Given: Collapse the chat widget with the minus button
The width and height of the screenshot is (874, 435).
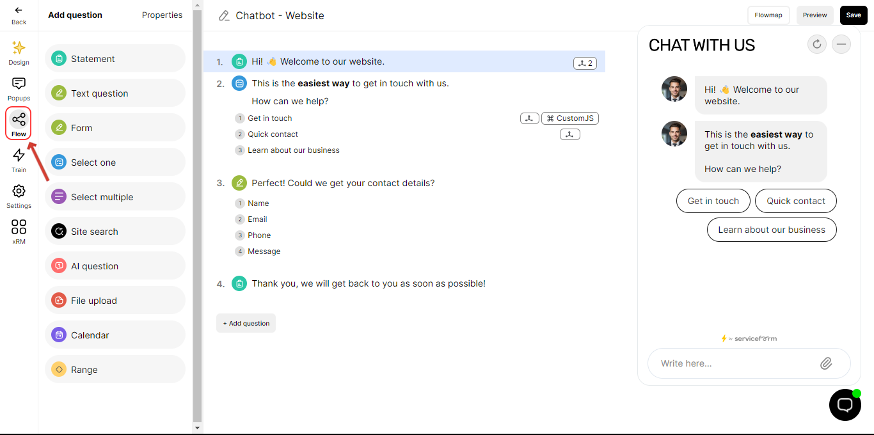Looking at the screenshot, I should 841,44.
